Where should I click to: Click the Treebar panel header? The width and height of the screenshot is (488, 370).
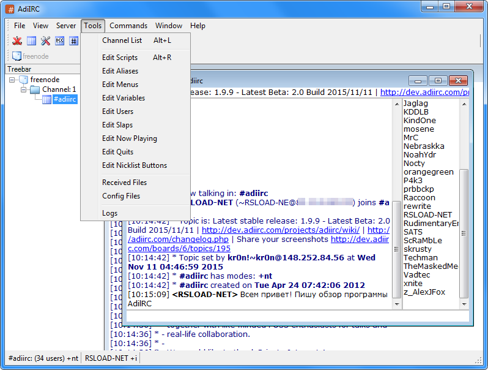click(x=43, y=69)
